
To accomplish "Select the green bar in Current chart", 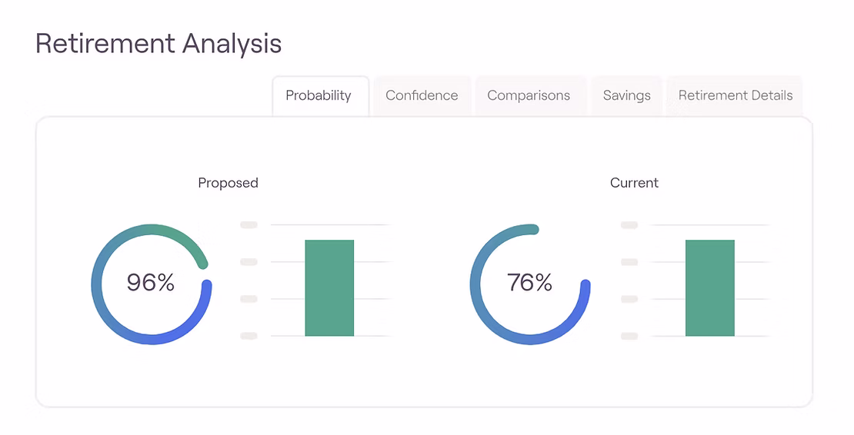I will point(709,288).
